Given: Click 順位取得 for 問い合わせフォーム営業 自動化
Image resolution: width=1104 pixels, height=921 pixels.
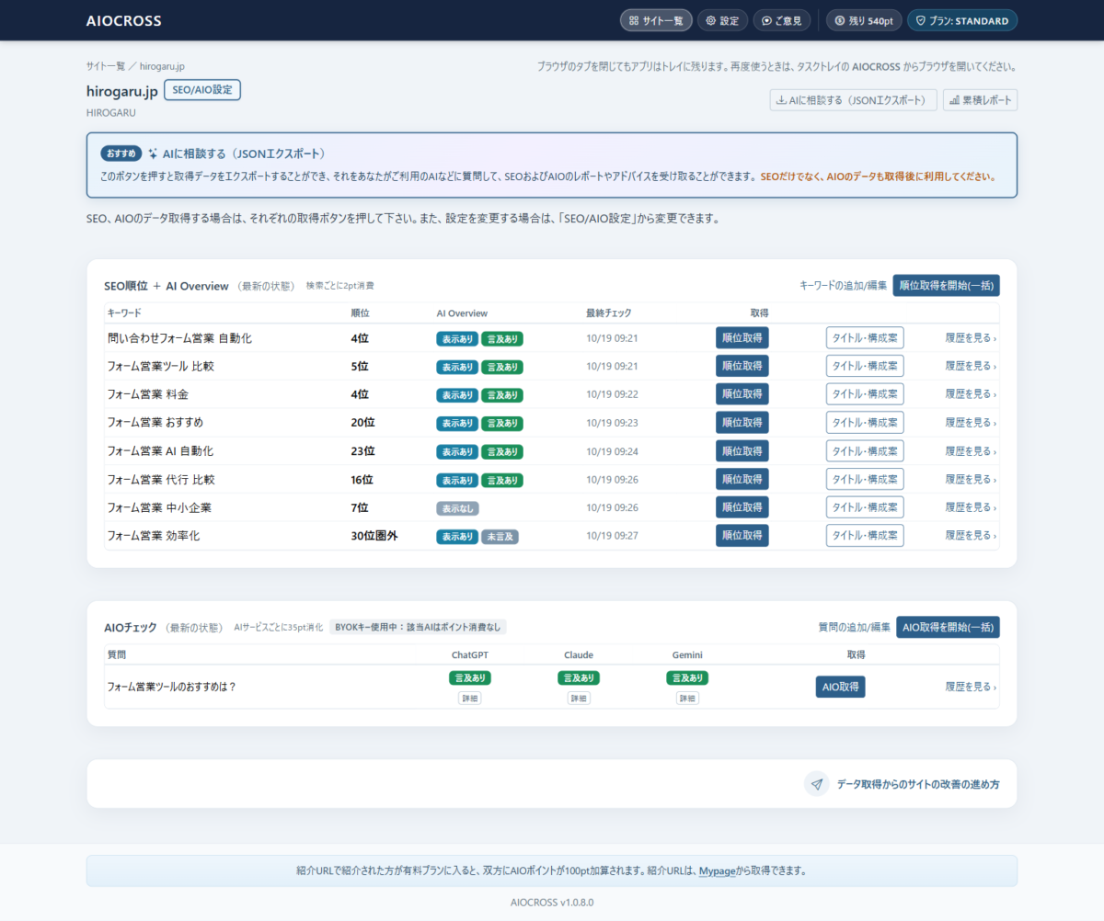Looking at the screenshot, I should (742, 338).
